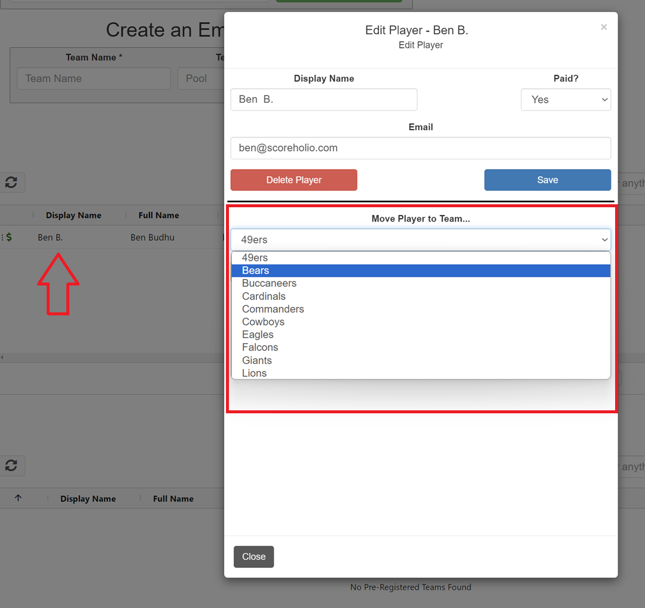
Task: Click the modal X close icon
Action: 604,27
